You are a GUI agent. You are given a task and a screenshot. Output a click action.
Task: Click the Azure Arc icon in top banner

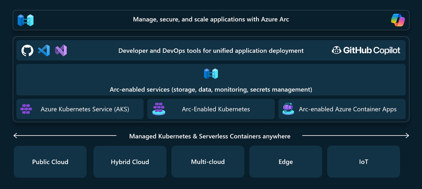pyautogui.click(x=26, y=20)
